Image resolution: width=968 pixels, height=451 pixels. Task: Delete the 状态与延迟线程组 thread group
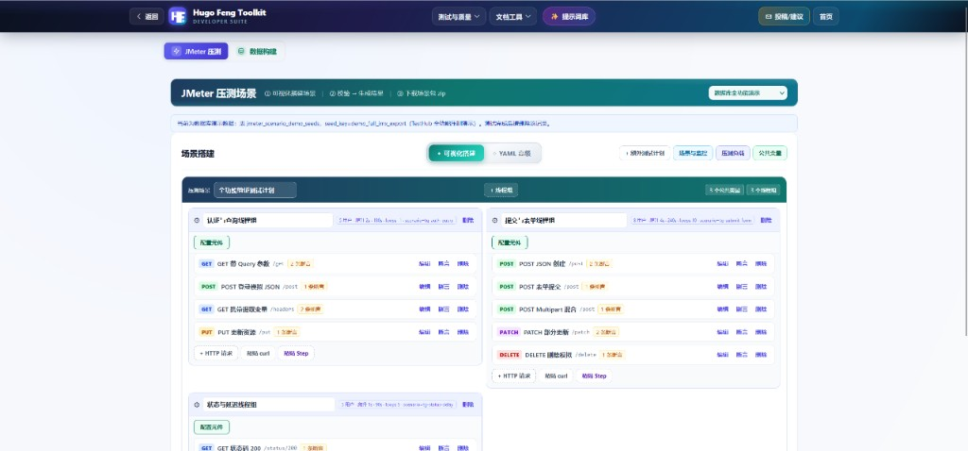468,405
